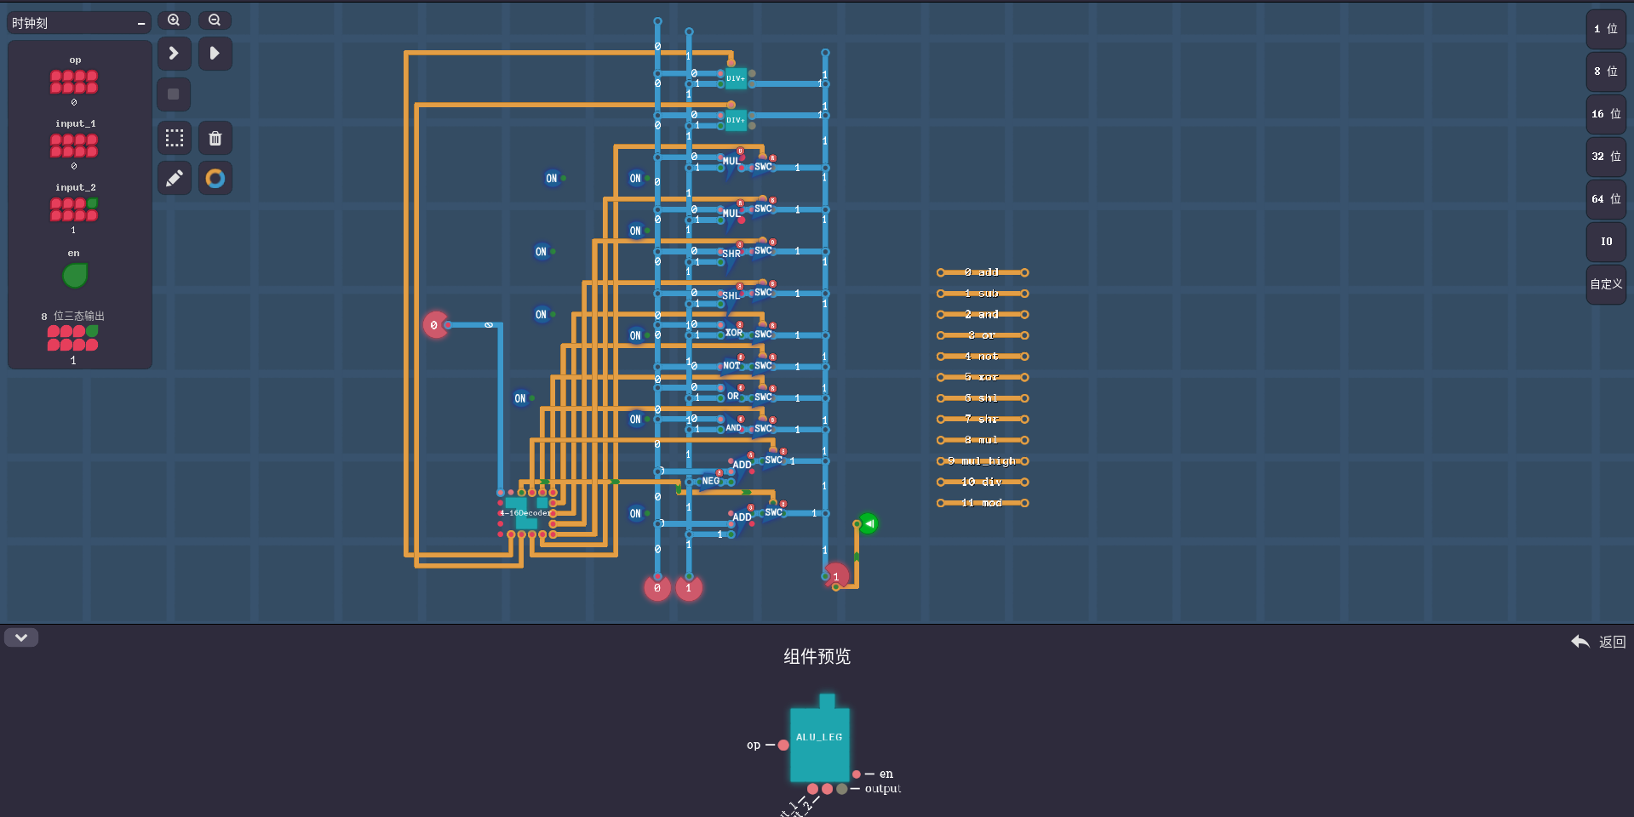Open the 8 位 component tab
1634x817 pixels.
(1606, 71)
